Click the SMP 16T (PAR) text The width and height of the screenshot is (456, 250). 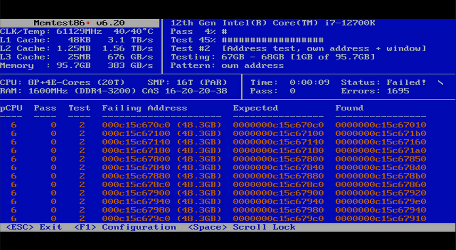pos(187,82)
